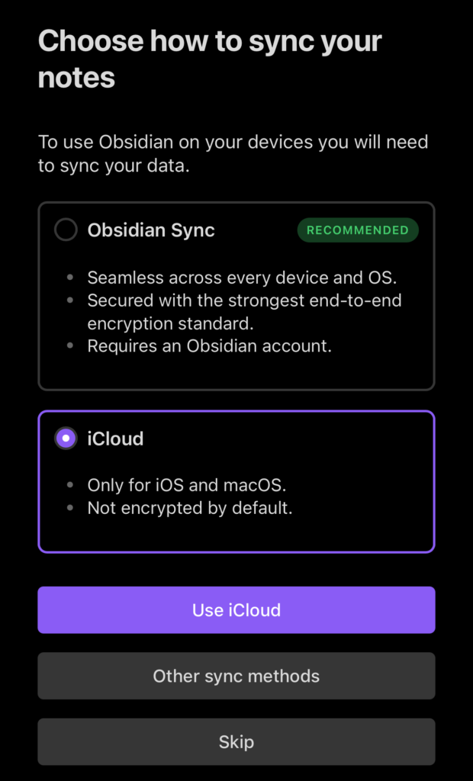Click the "Seamless across every device" line
Viewport: 473px width, 781px height.
click(x=242, y=278)
